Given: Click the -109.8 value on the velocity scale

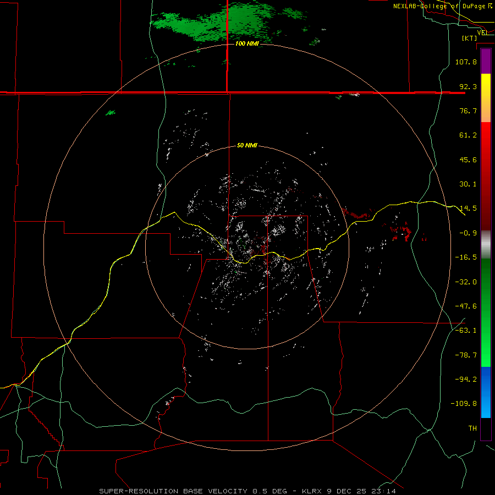Looking at the screenshot, I should coord(464,404).
